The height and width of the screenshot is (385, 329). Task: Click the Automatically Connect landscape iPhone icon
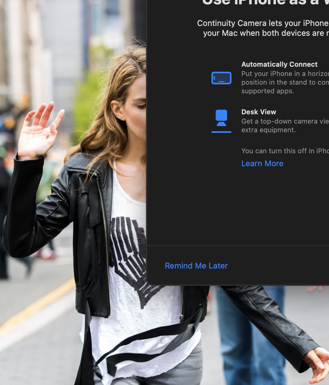[x=221, y=78]
